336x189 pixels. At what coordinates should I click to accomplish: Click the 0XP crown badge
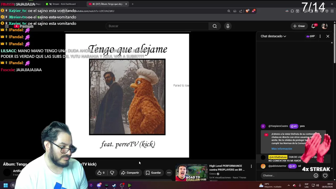click(311, 36)
